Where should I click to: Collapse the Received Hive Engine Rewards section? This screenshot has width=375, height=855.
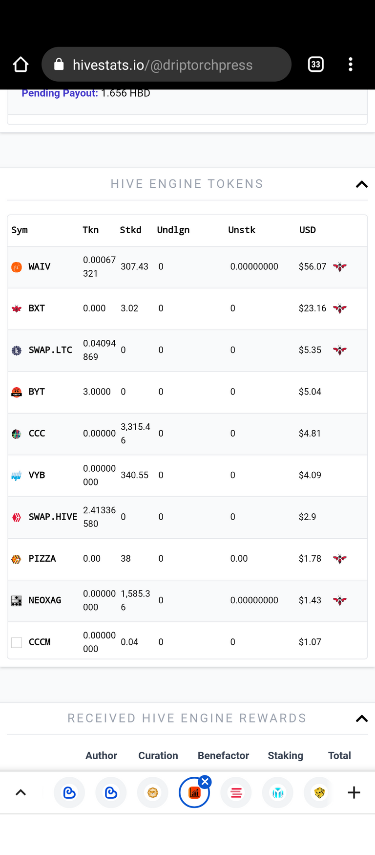point(362,719)
